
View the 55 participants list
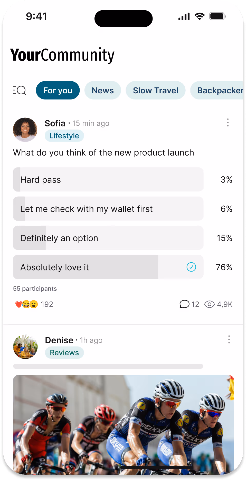point(35,288)
